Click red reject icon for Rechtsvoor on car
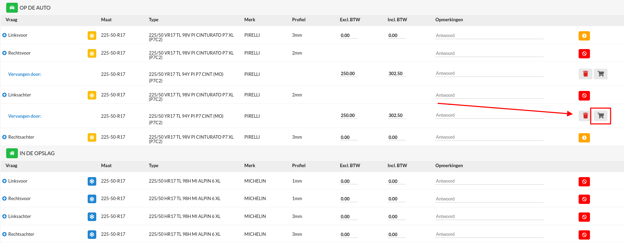624x243 pixels. pos(584,54)
